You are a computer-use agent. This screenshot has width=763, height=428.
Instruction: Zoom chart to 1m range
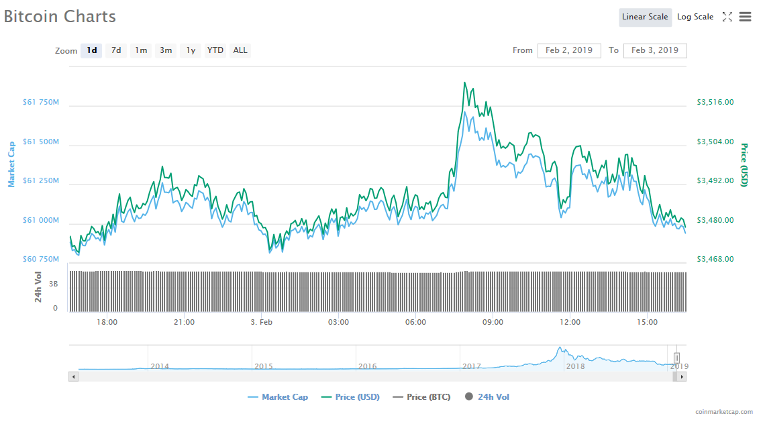[141, 50]
